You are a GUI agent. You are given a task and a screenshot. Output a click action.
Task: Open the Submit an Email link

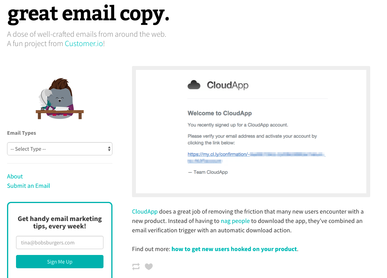tap(29, 186)
